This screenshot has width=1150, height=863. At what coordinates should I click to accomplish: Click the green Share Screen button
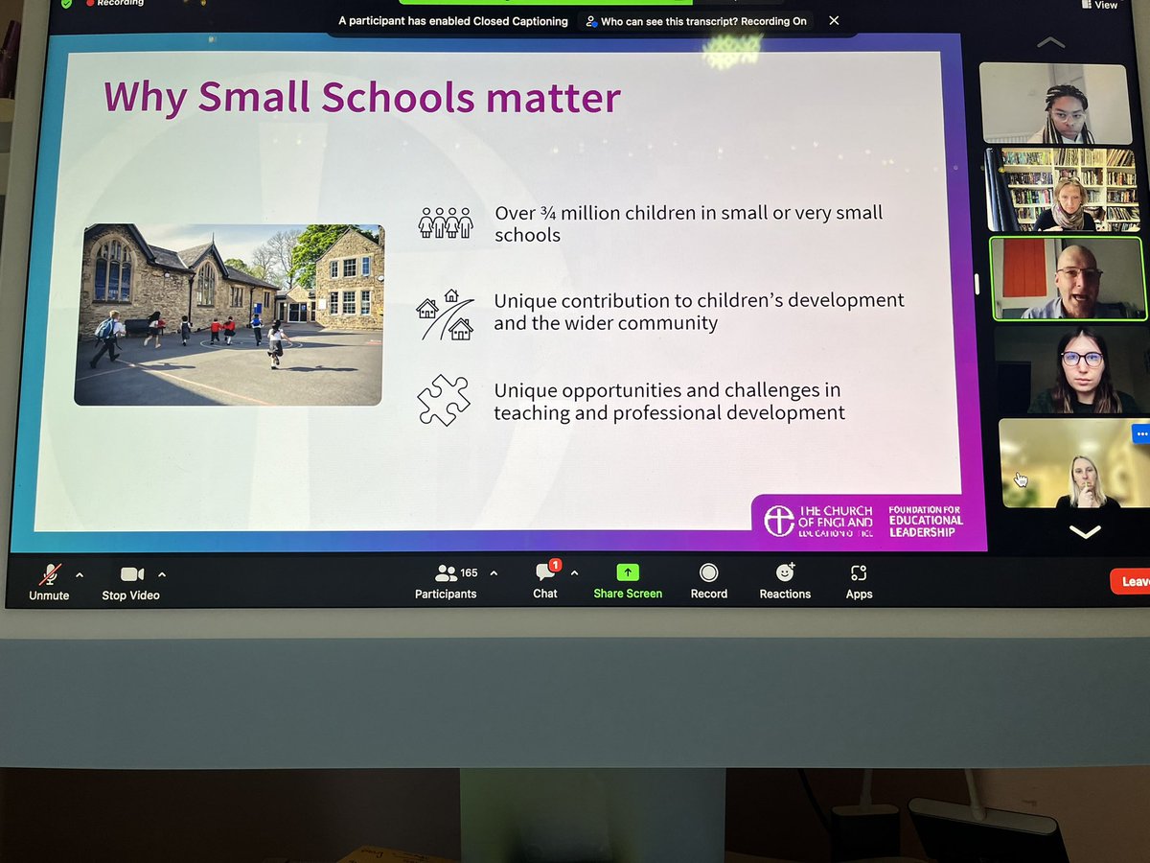point(628,582)
